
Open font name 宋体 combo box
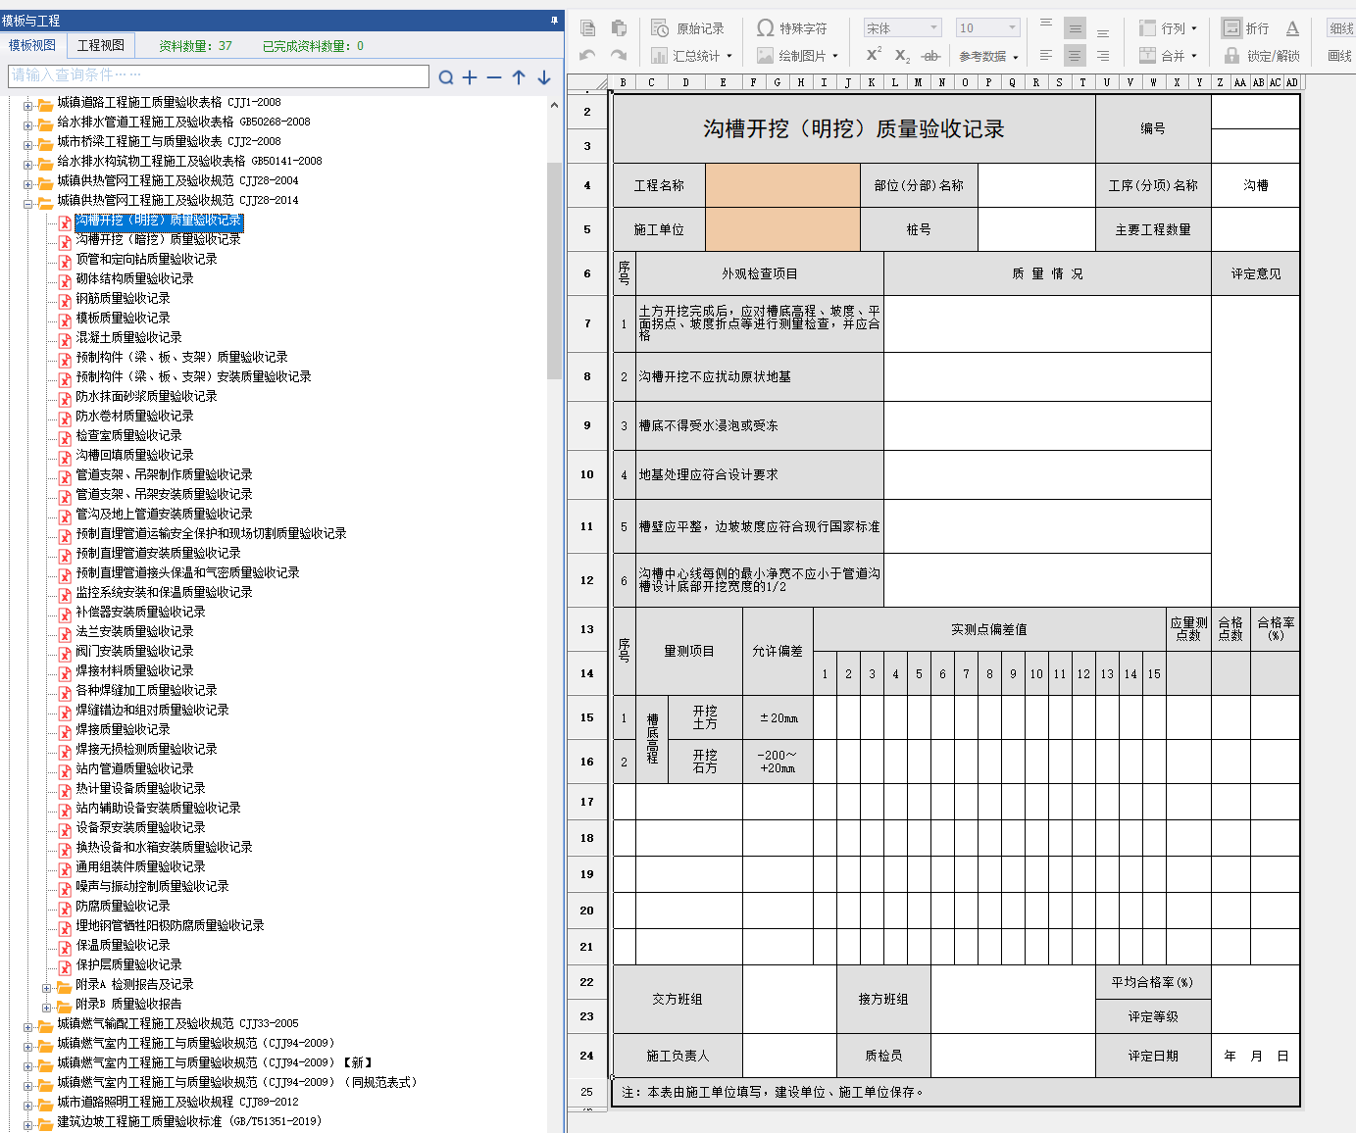point(903,28)
